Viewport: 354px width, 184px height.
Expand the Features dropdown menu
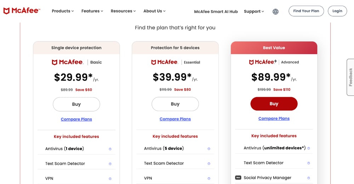click(92, 11)
